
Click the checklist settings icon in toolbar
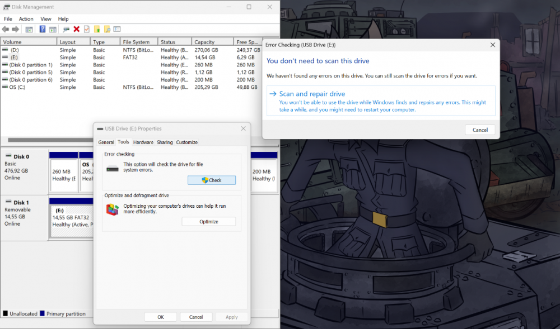(117, 29)
